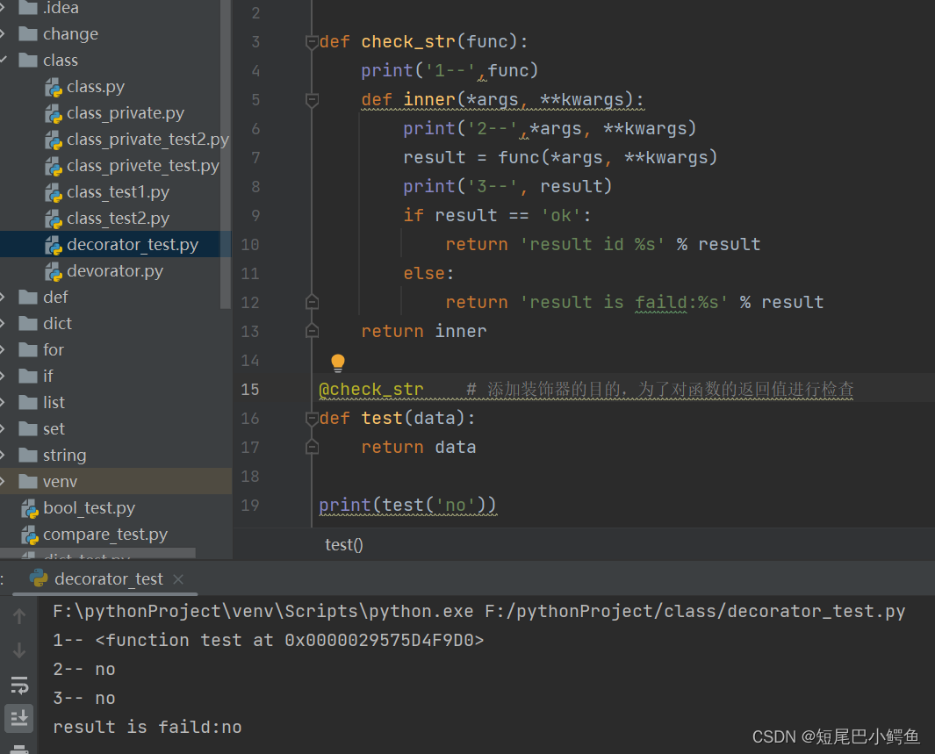Expand the list folder
This screenshot has width=935, height=754.
(3, 402)
